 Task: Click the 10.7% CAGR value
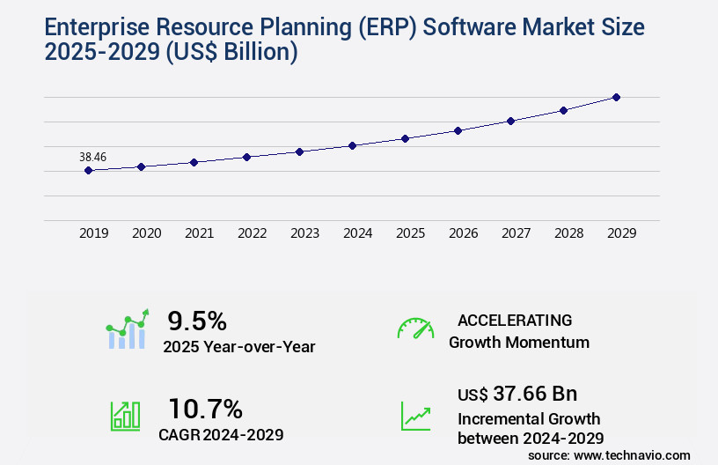point(205,409)
